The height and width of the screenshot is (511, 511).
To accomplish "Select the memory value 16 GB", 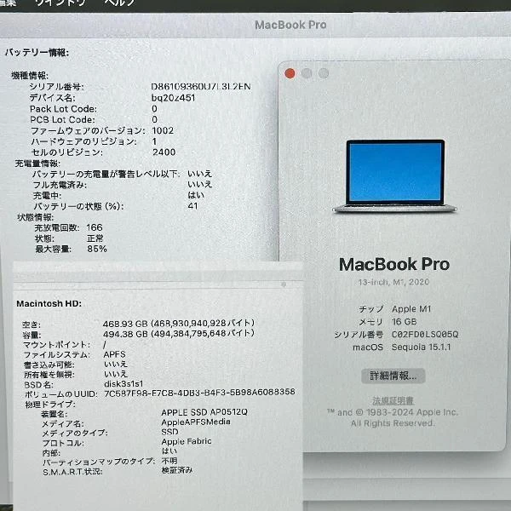I will 404,322.
